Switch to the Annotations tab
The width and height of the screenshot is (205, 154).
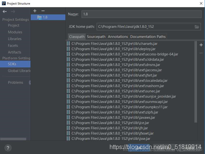pyautogui.click(x=118, y=37)
